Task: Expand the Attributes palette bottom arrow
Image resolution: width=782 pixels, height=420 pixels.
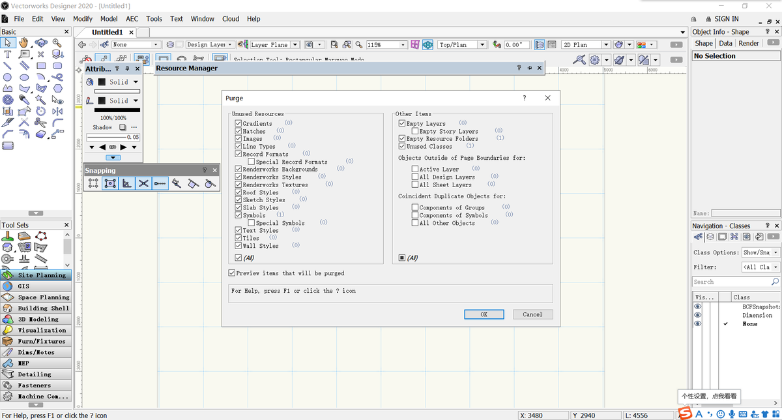Action: 113,157
